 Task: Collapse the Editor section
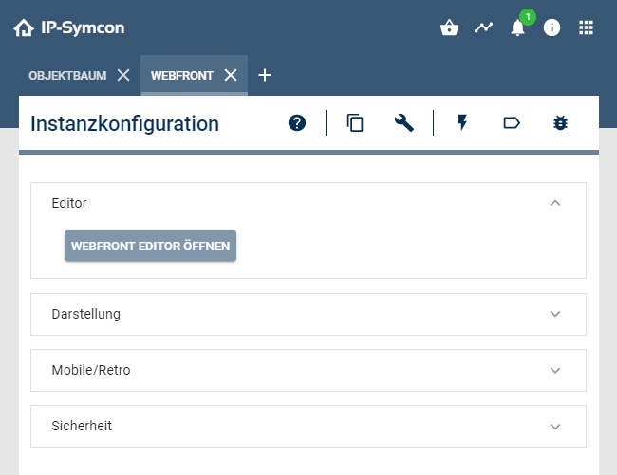tap(555, 203)
